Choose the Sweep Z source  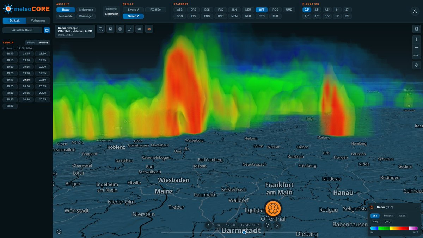133,16
